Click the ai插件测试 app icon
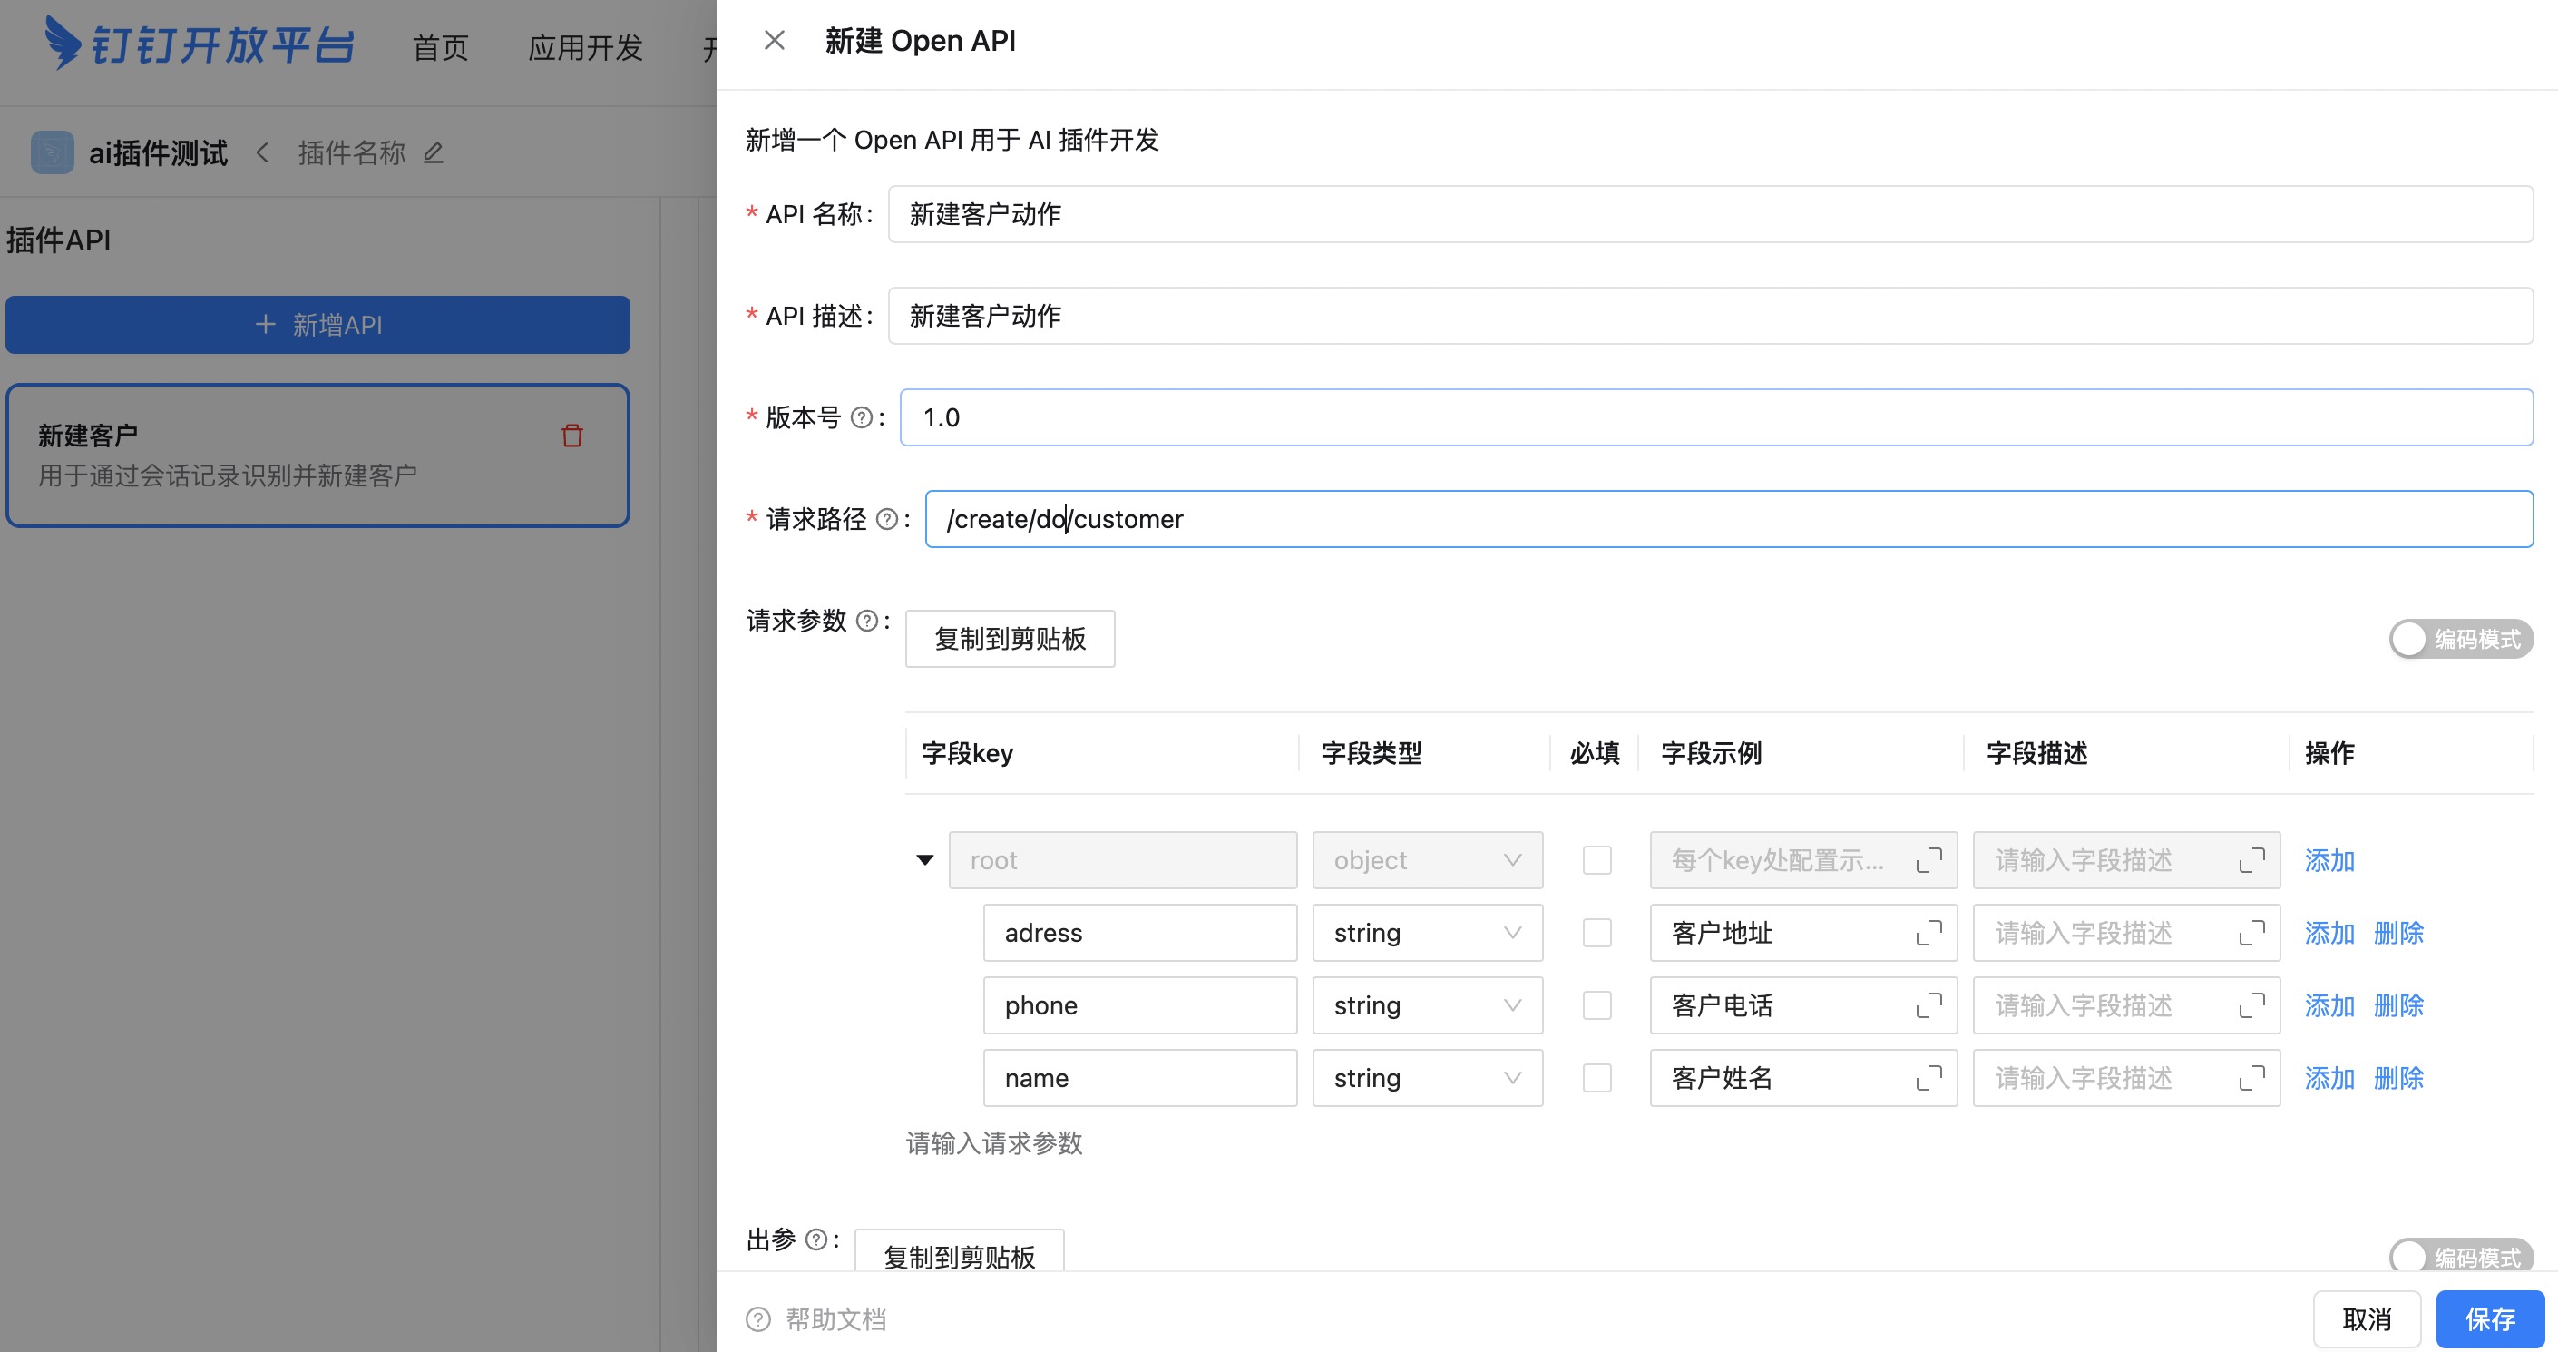This screenshot has width=2558, height=1352. pos(53,153)
